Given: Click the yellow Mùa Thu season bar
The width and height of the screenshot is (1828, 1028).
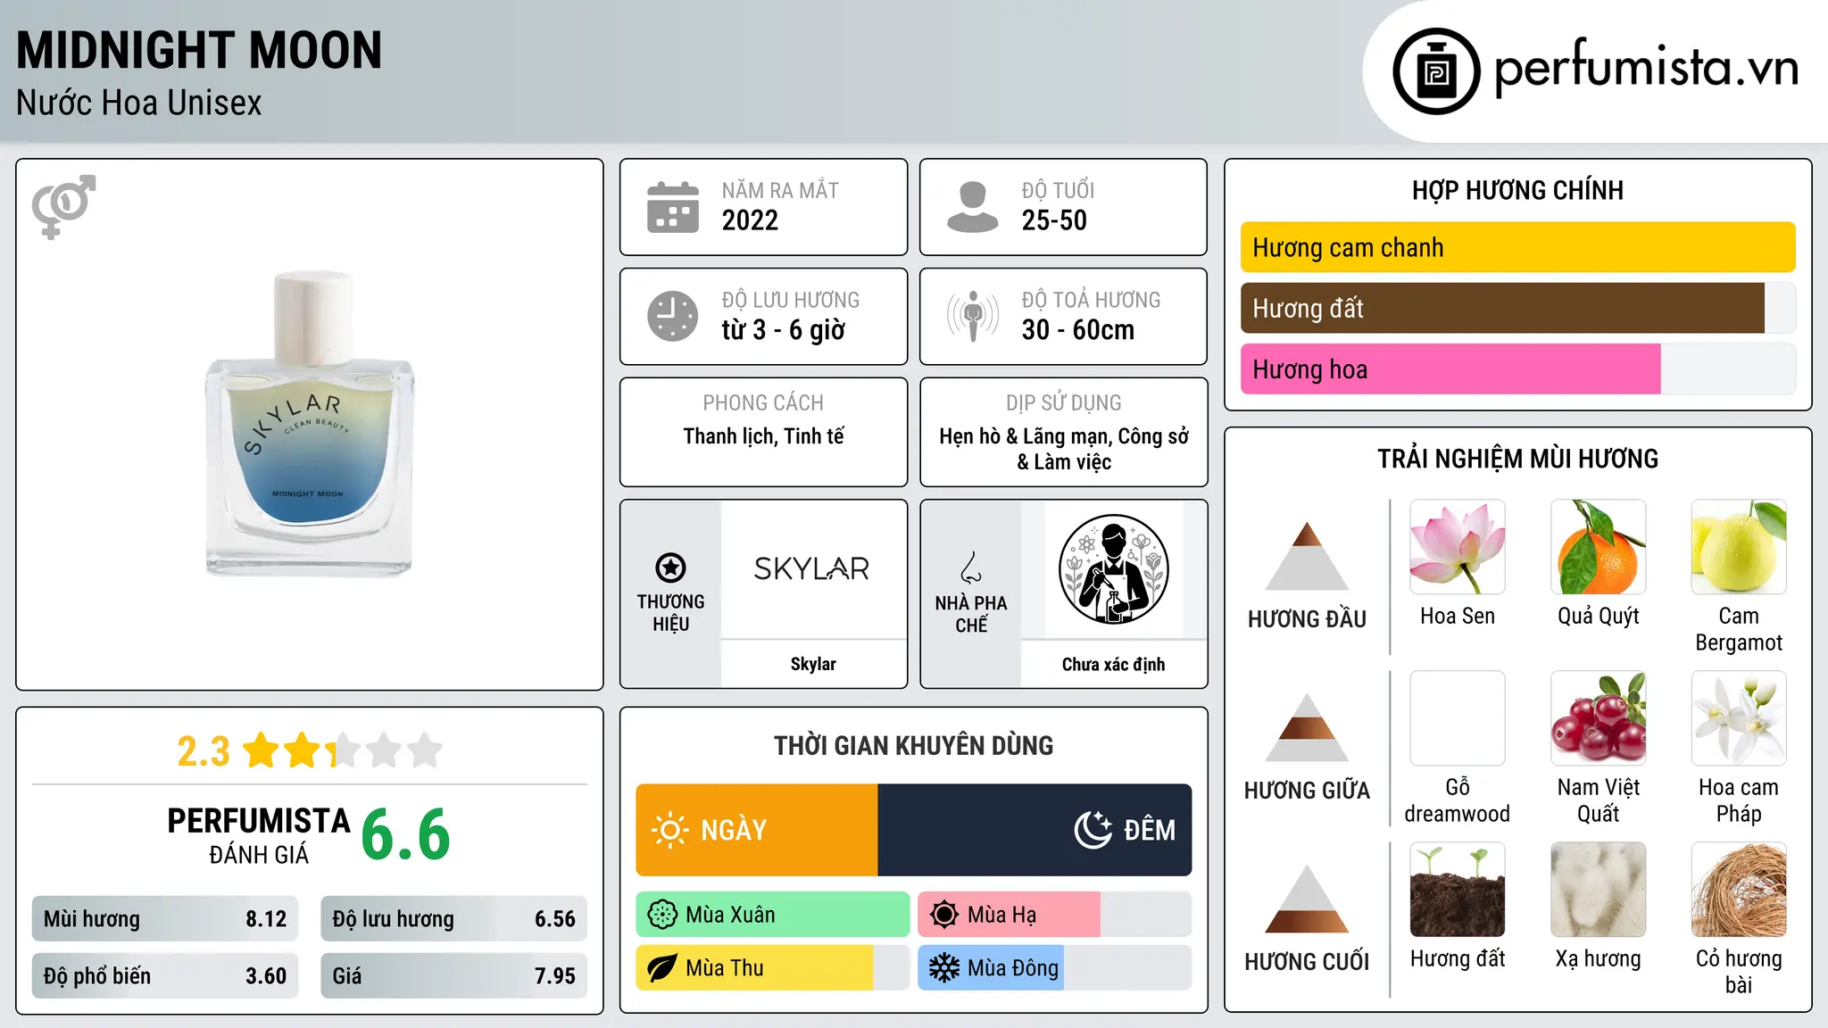Looking at the screenshot, I should coord(754,968).
